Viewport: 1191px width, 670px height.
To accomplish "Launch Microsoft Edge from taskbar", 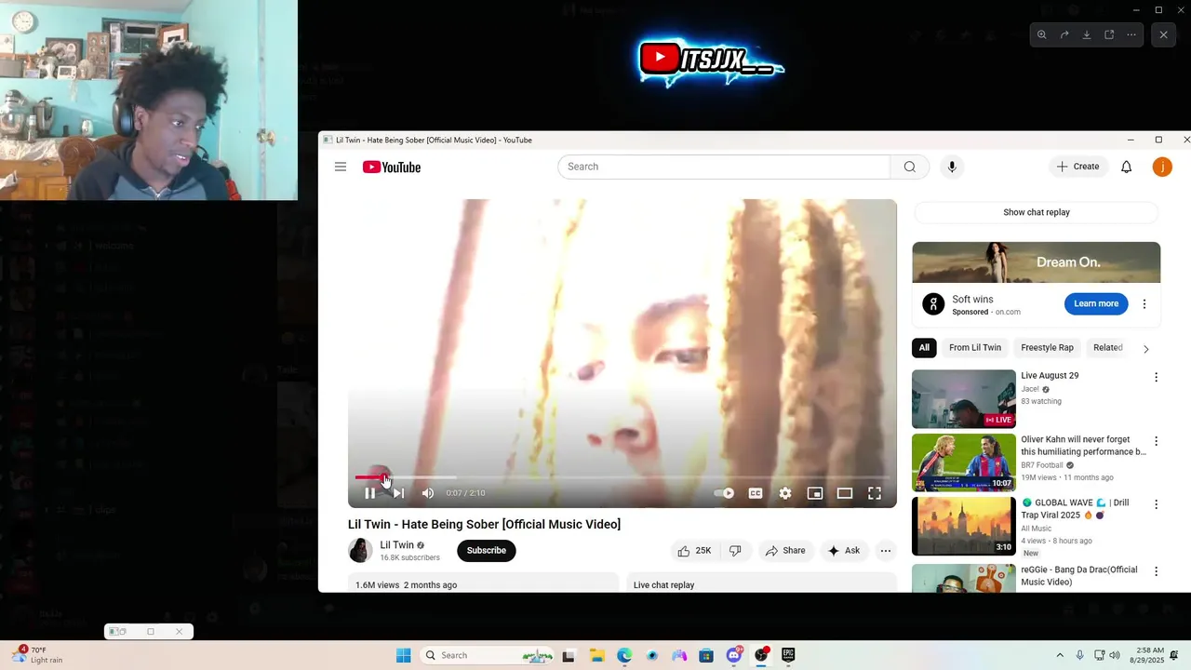I will [x=624, y=655].
